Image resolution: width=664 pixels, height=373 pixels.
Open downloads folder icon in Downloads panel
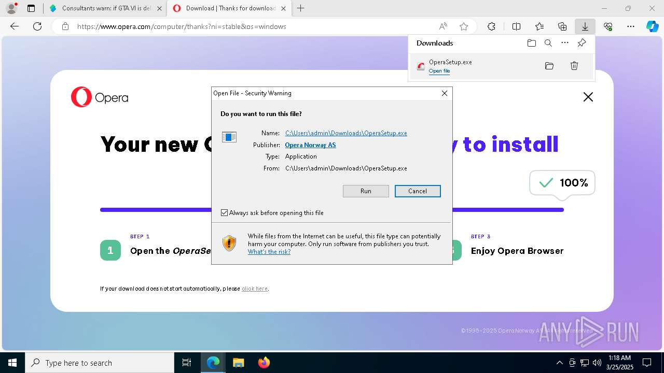tap(531, 43)
